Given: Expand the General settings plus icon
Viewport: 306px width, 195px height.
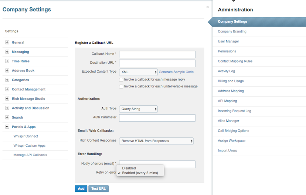Looking at the screenshot, I should [x=7, y=42].
